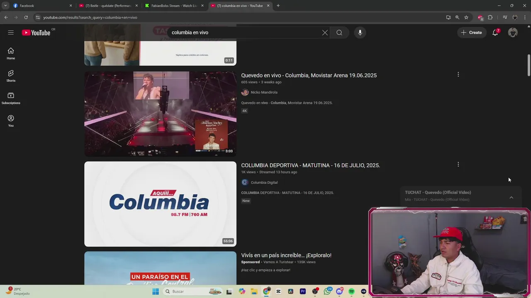Click the magnifier search button

click(x=339, y=33)
